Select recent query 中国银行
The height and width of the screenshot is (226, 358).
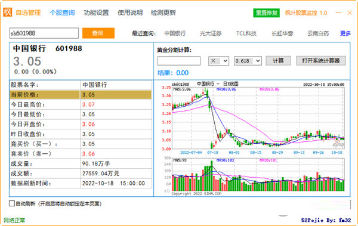(175, 33)
